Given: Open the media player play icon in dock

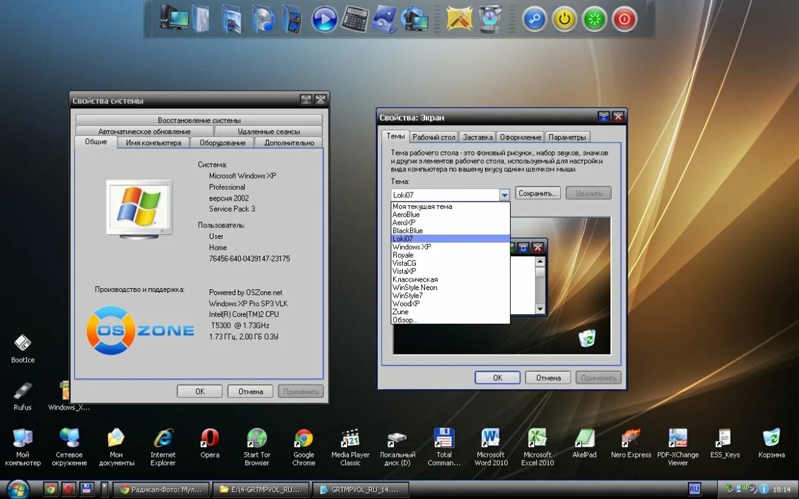Looking at the screenshot, I should 325,19.
